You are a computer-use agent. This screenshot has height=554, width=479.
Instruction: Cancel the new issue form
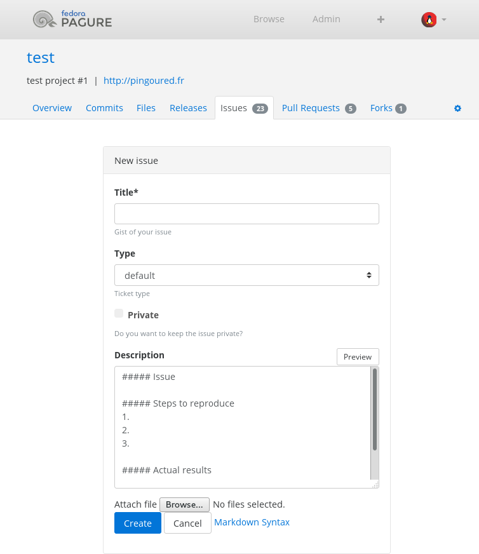tap(187, 523)
